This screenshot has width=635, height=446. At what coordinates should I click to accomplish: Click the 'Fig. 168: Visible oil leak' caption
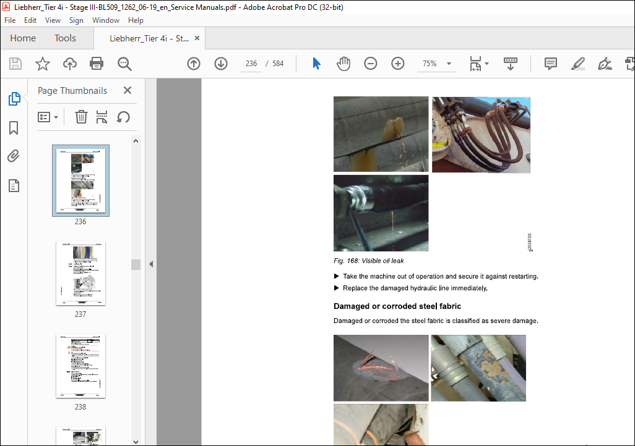pos(368,261)
